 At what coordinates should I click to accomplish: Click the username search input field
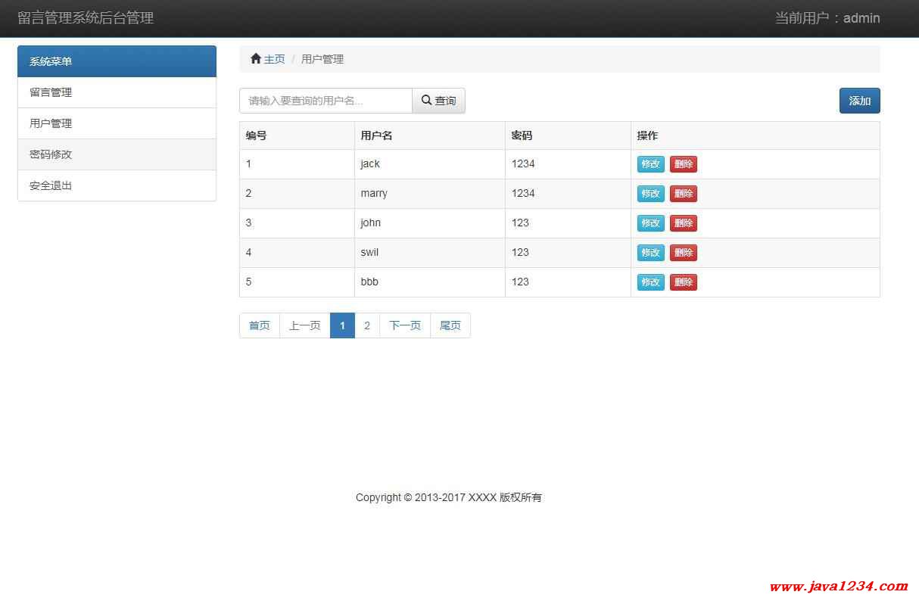coord(326,101)
